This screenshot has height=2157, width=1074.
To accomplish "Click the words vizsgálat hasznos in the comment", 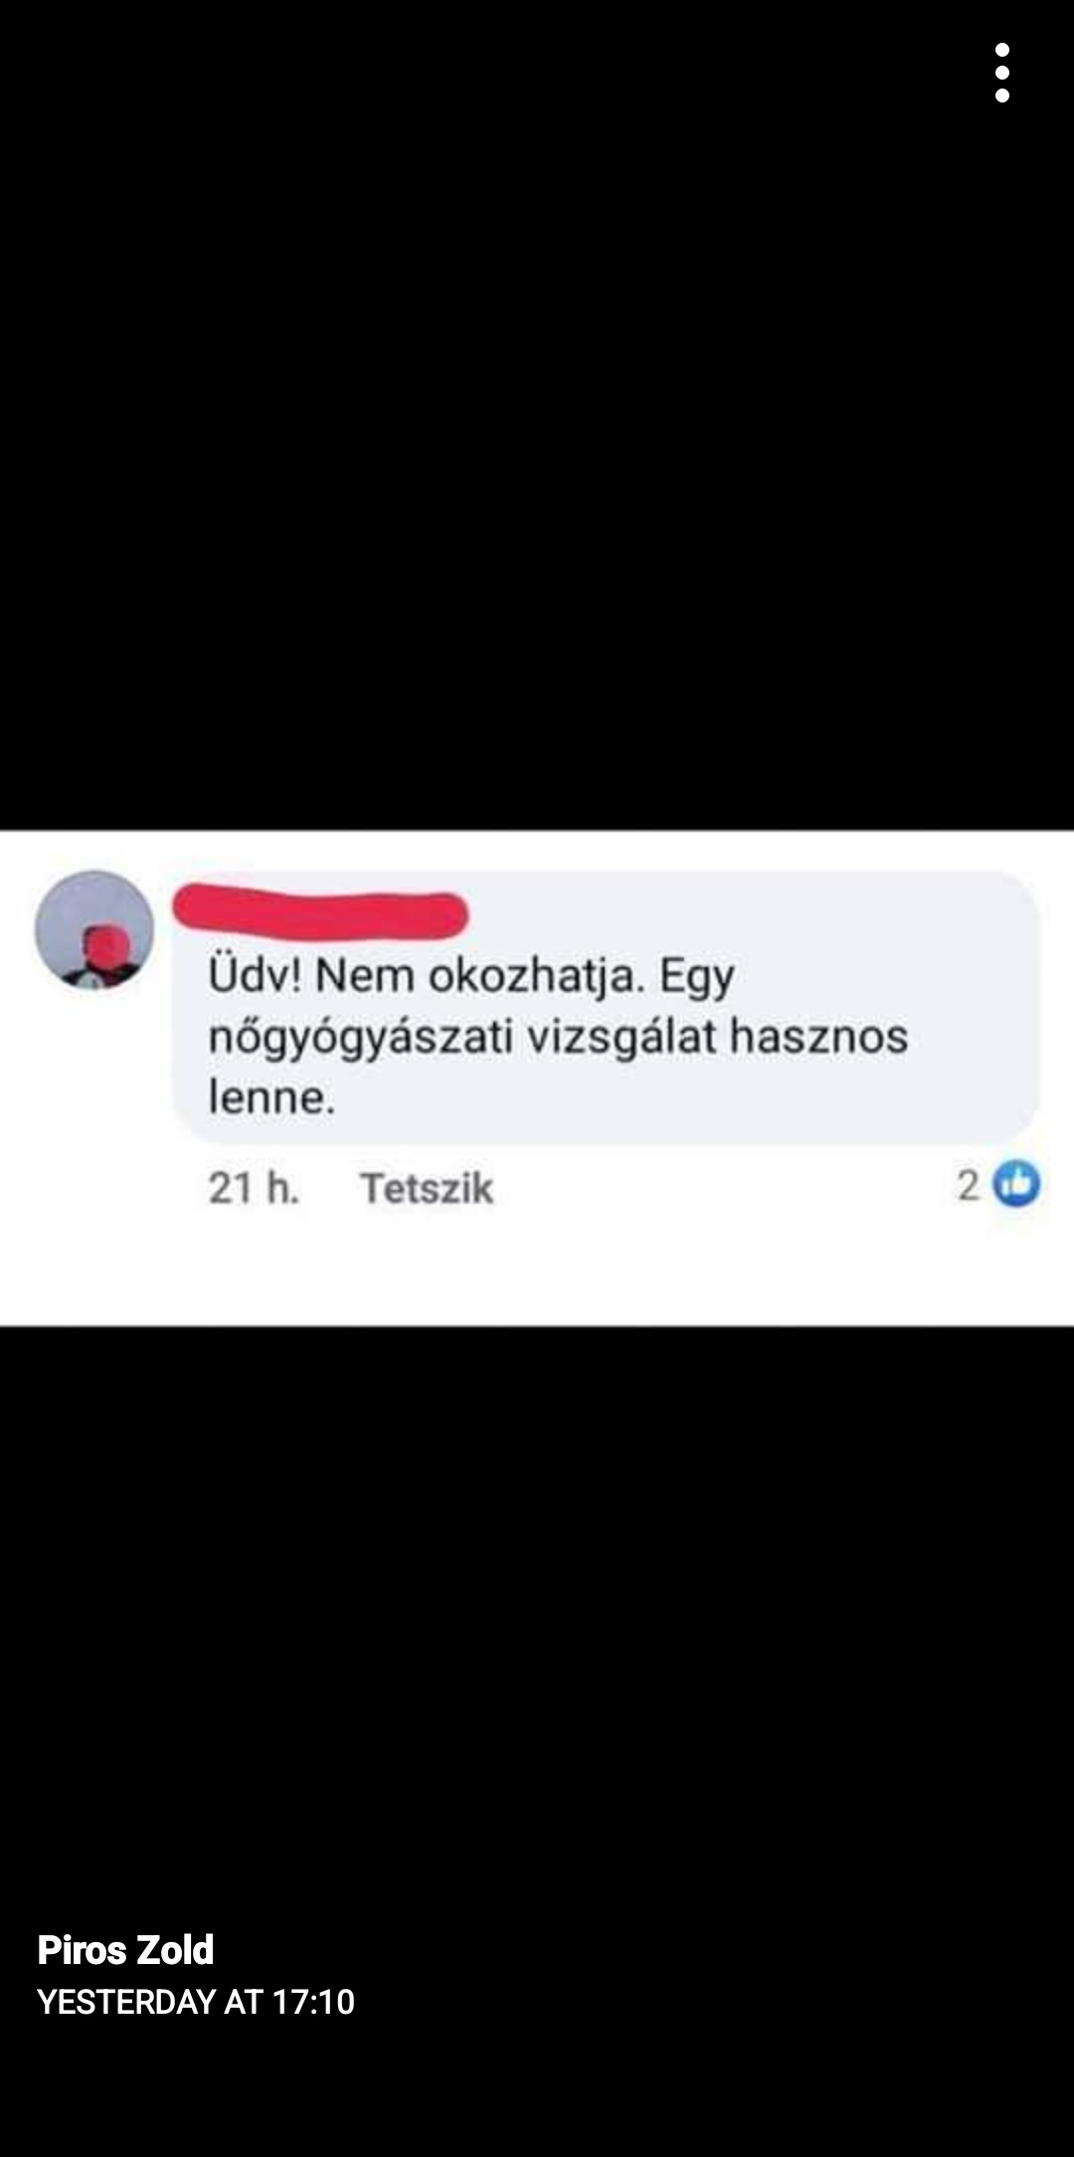I will tap(717, 1036).
